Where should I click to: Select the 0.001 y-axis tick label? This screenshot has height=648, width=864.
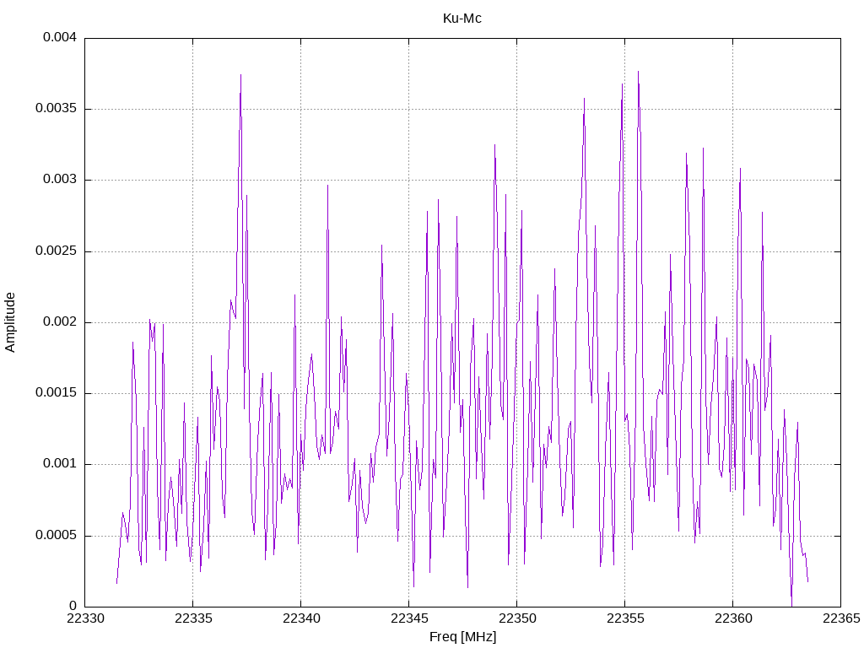coord(60,464)
